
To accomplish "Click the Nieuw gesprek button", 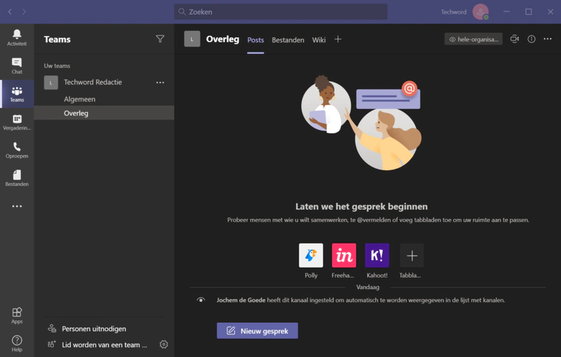I will pyautogui.click(x=257, y=331).
